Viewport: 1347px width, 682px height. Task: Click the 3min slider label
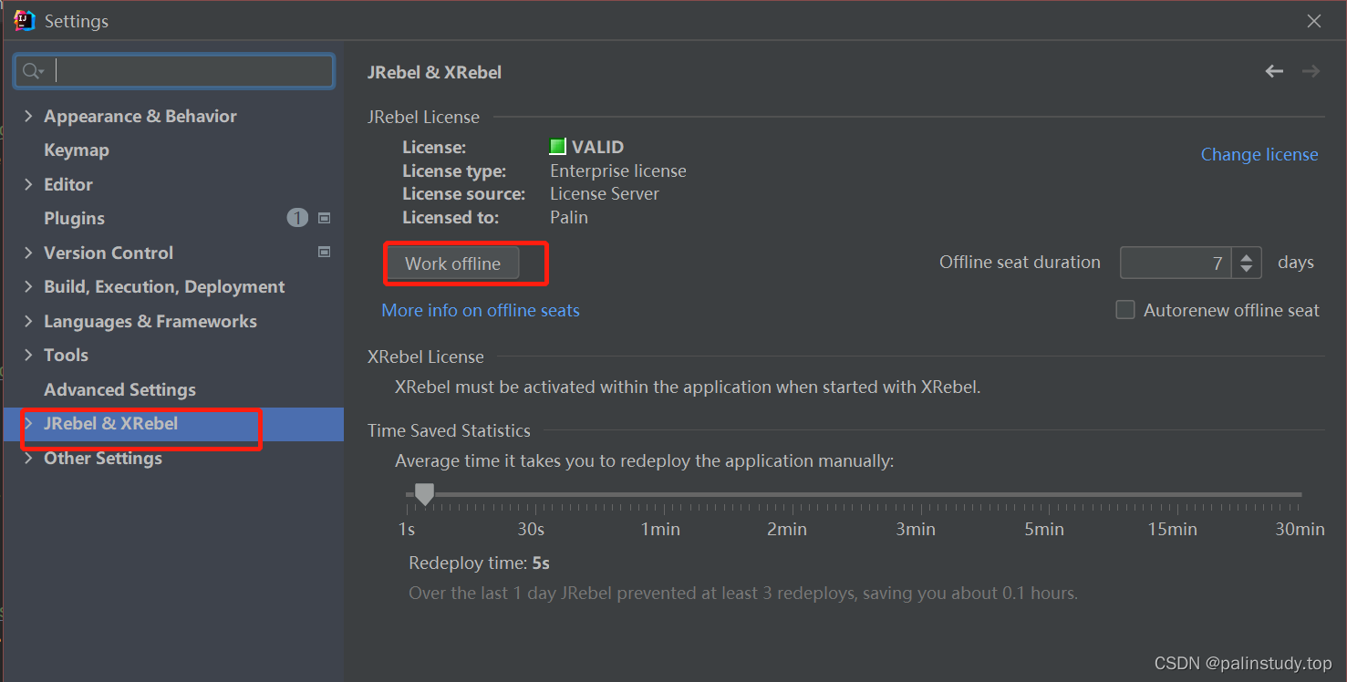(x=916, y=529)
